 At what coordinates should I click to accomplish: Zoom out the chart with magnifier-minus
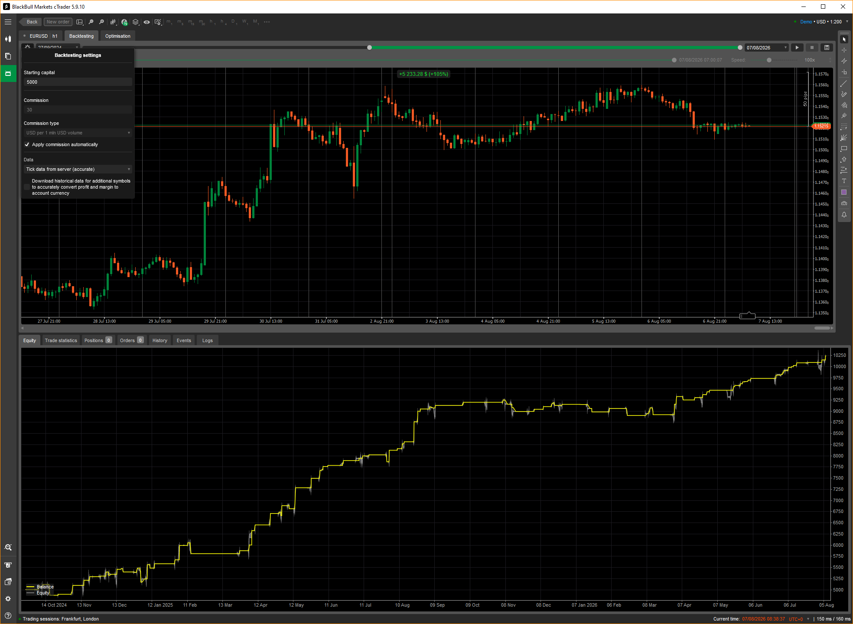[x=91, y=22]
